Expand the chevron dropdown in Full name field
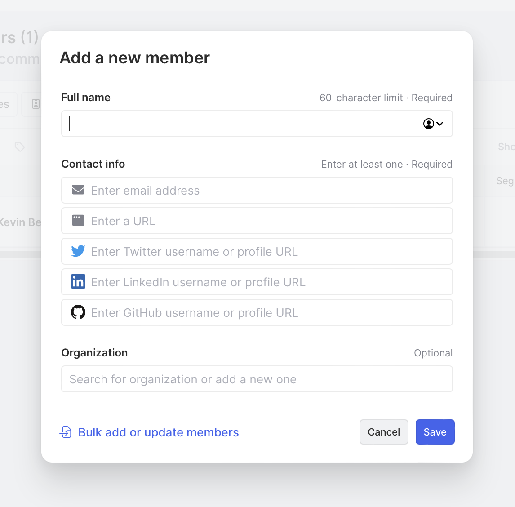 (x=440, y=124)
